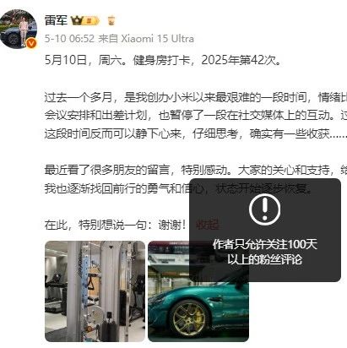Click the line starting 过去一个多月

coord(196,97)
